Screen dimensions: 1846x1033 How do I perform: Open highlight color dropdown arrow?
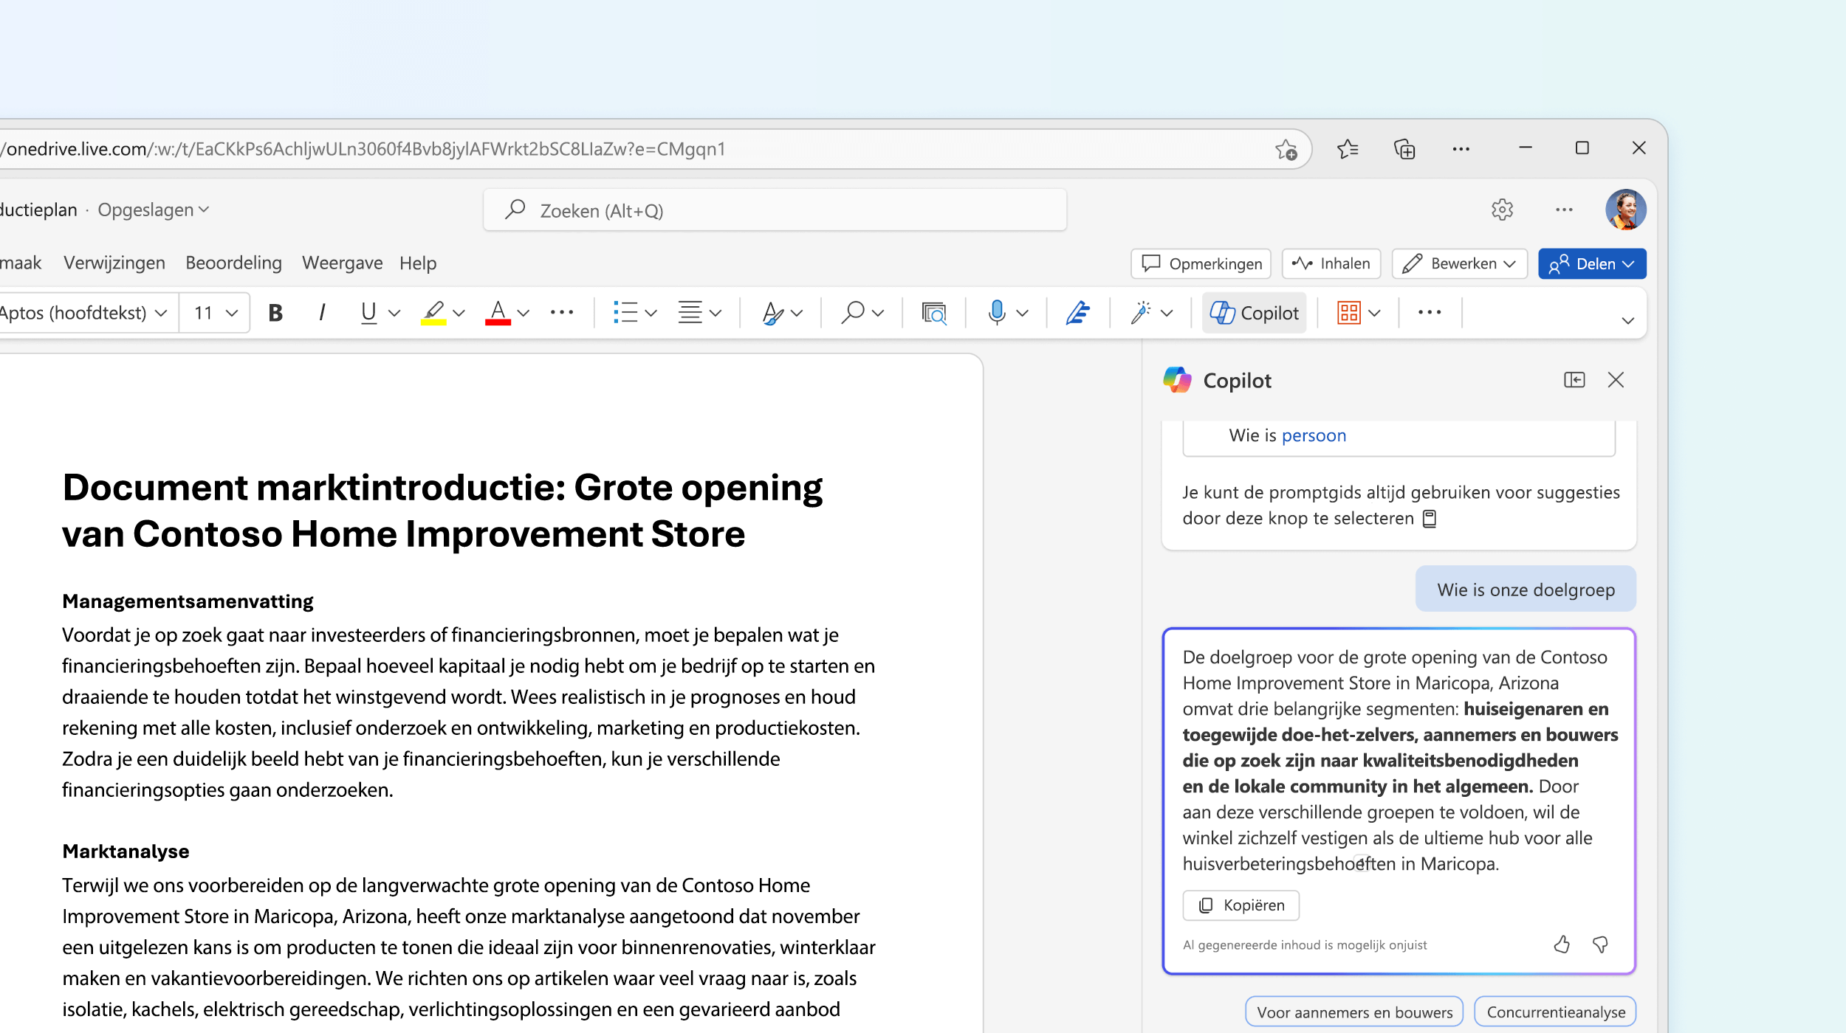click(x=459, y=313)
